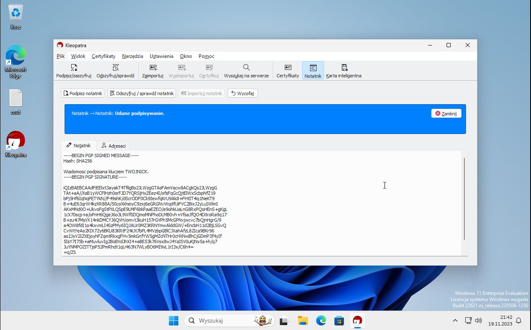Open the Narzędzia menu

[132, 56]
